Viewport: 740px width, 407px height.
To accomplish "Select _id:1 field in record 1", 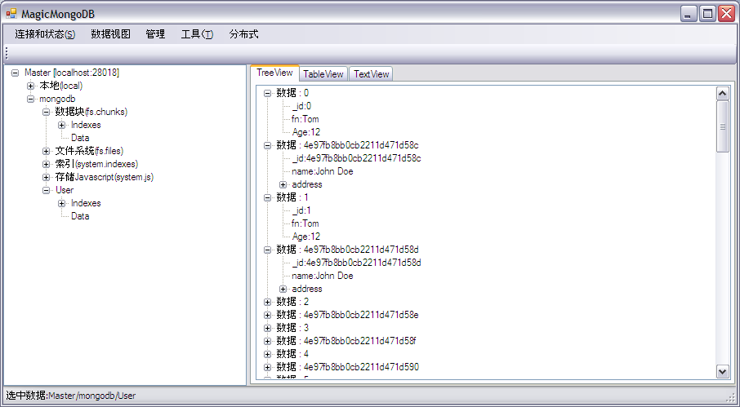I will [x=301, y=210].
